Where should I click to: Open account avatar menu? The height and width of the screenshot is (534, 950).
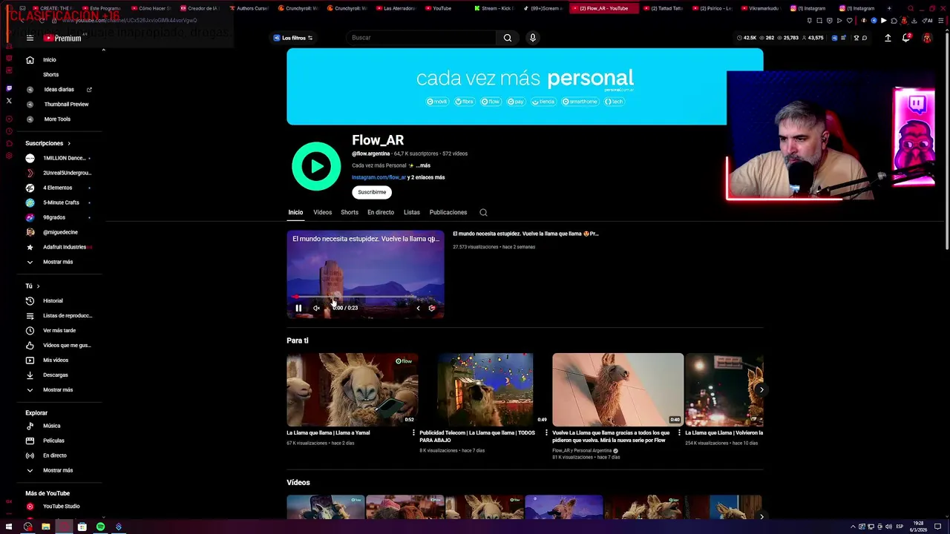(x=927, y=38)
